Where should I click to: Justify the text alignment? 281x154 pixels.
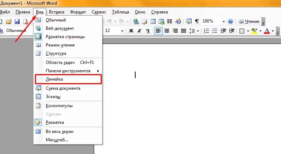(184, 31)
